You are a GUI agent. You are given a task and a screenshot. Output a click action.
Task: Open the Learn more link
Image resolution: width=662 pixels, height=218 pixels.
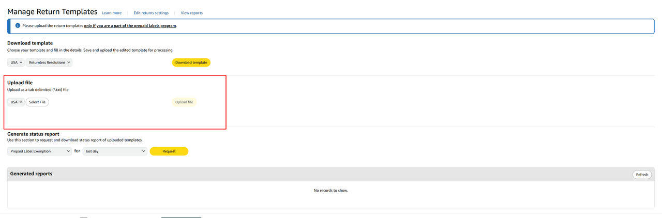click(112, 13)
